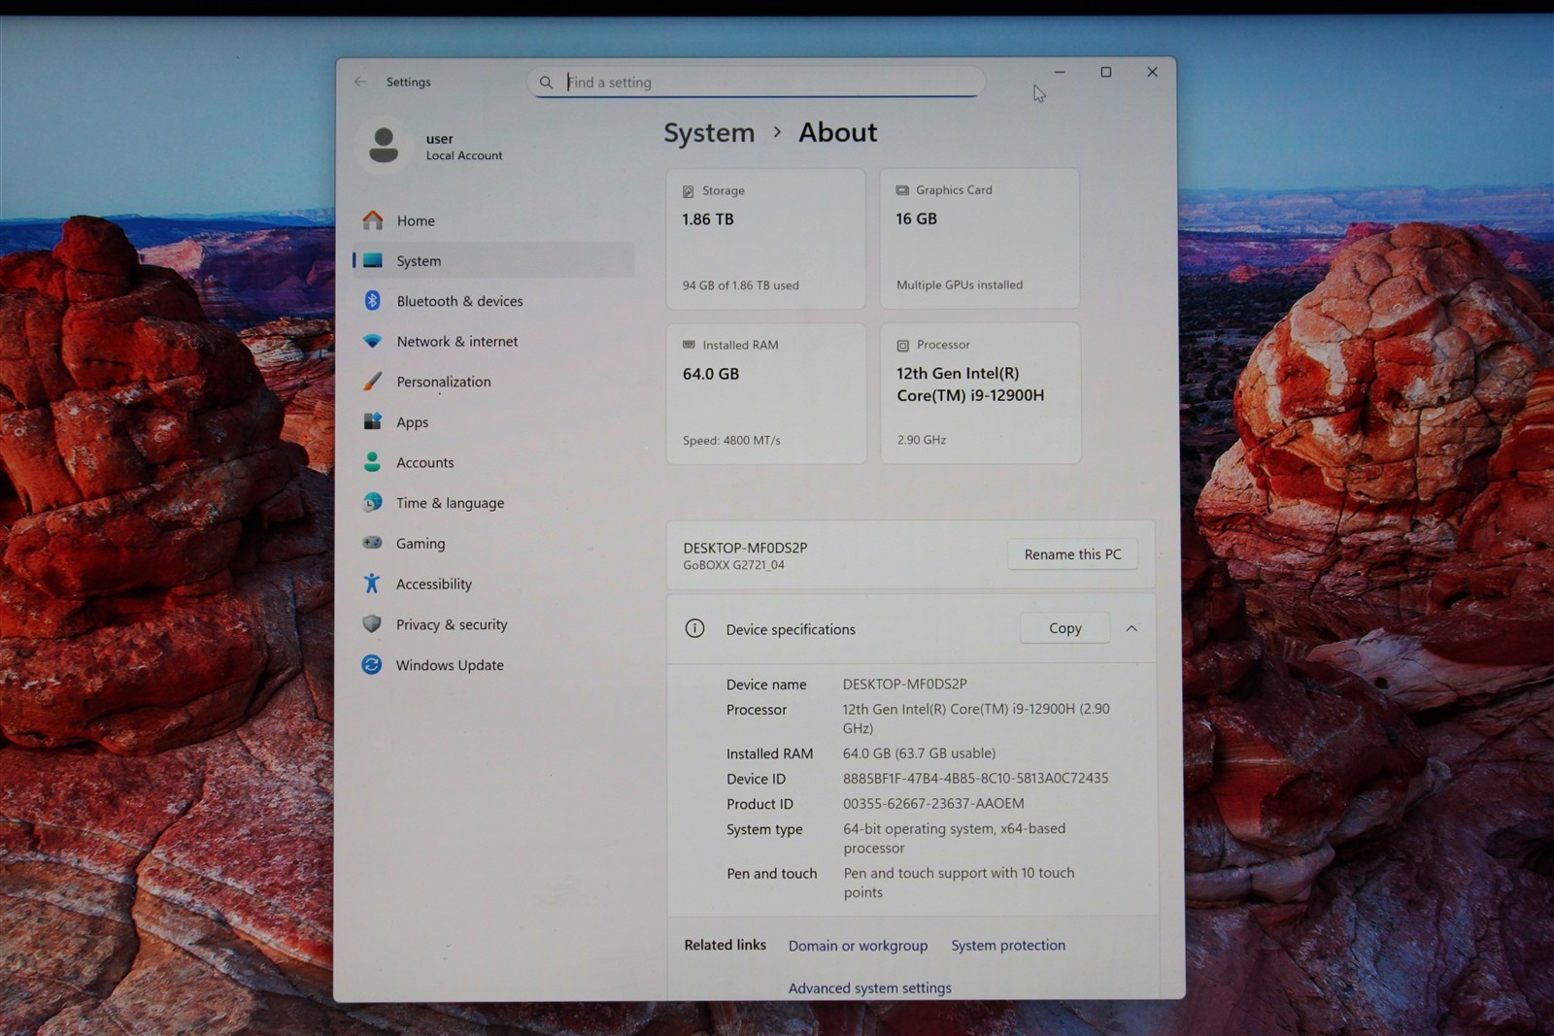Go to Accessibility settings
The height and width of the screenshot is (1036, 1554).
(x=494, y=583)
